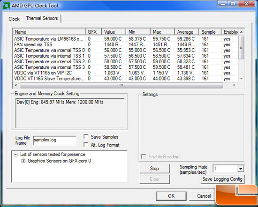Click the Value column header
Viewport: 258px width, 207px height.
coord(114,32)
